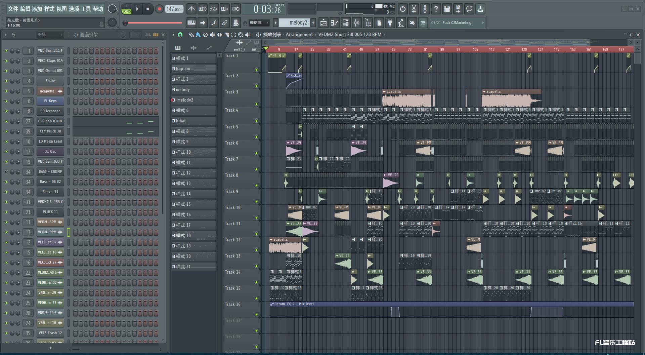The image size is (645, 355).
Task: Click the loop recording icon in toolbar
Action: click(236, 9)
